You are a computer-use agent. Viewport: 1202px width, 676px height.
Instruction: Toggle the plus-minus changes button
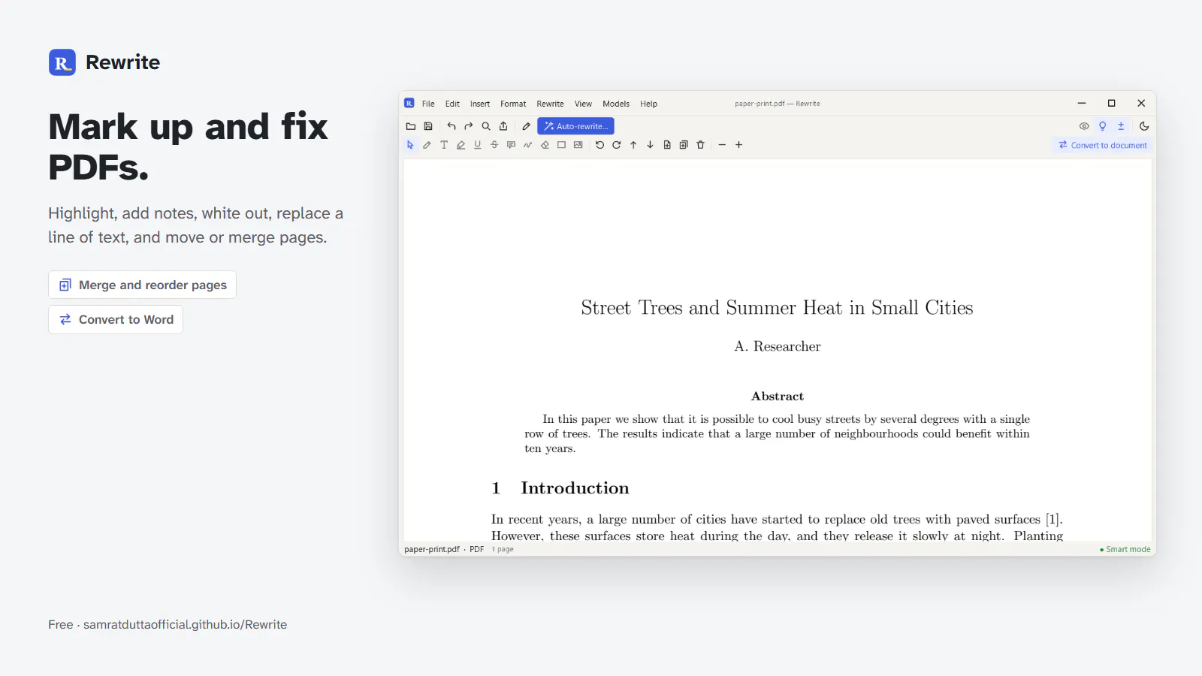1121,126
